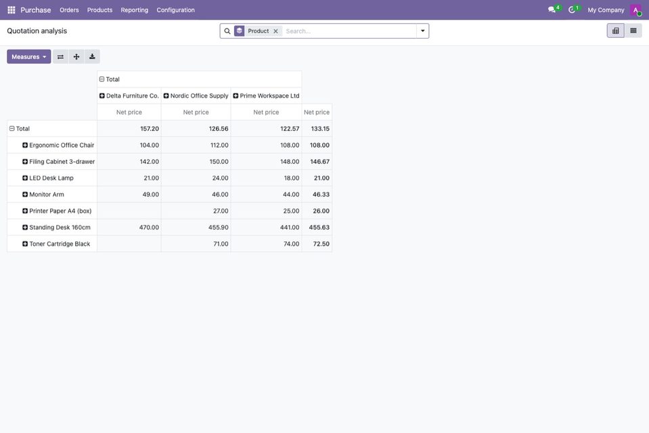649x433 pixels.
Task: Click the 470.00 Standing Desk cell
Action: click(x=129, y=228)
